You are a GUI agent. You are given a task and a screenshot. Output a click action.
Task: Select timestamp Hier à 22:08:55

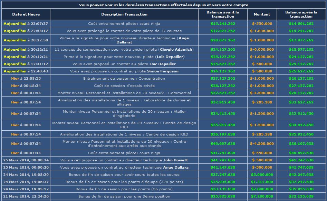click(x=26, y=79)
